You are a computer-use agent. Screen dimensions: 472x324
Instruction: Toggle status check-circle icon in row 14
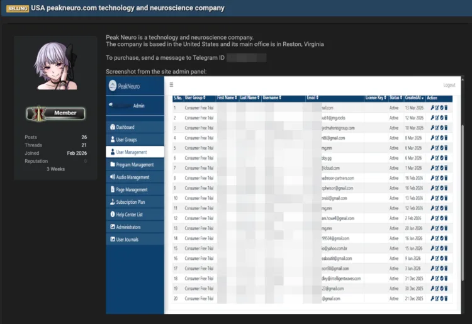(x=442, y=238)
